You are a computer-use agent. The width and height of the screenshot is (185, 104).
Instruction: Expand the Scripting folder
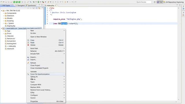(x=4, y=21)
